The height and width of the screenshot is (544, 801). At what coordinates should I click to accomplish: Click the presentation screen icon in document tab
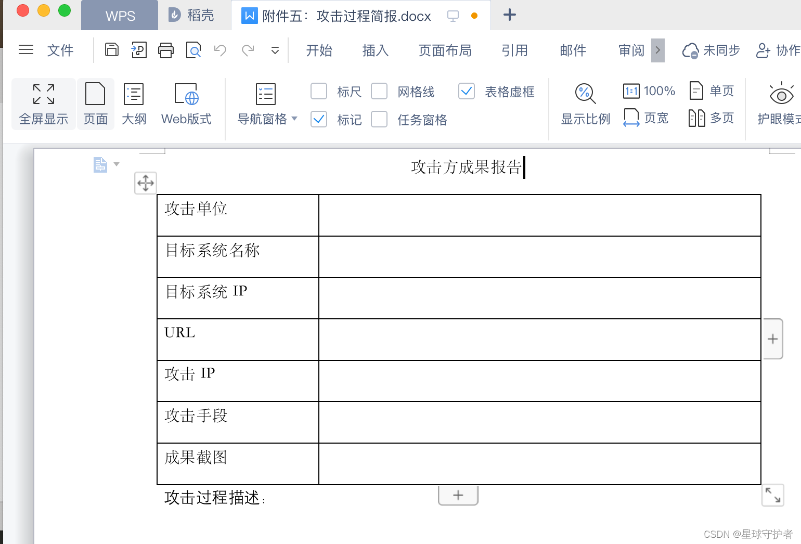click(x=453, y=16)
